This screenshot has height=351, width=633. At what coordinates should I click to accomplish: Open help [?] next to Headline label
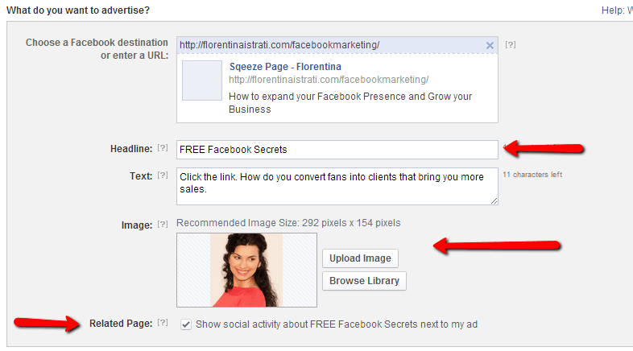pos(163,148)
